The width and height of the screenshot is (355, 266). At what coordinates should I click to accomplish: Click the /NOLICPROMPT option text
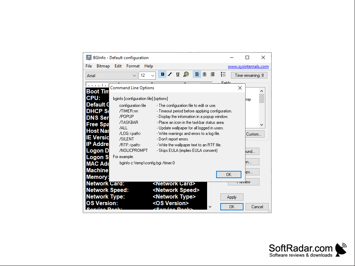(x=134, y=150)
